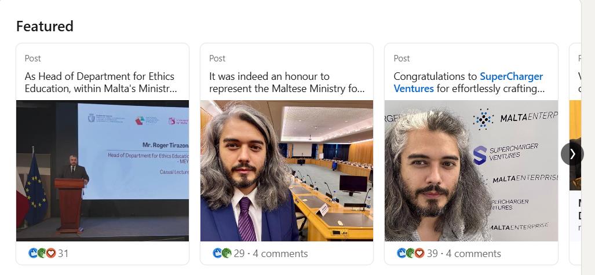The height and width of the screenshot is (275, 595).
Task: View the 39 reactions count
Action: click(x=432, y=254)
